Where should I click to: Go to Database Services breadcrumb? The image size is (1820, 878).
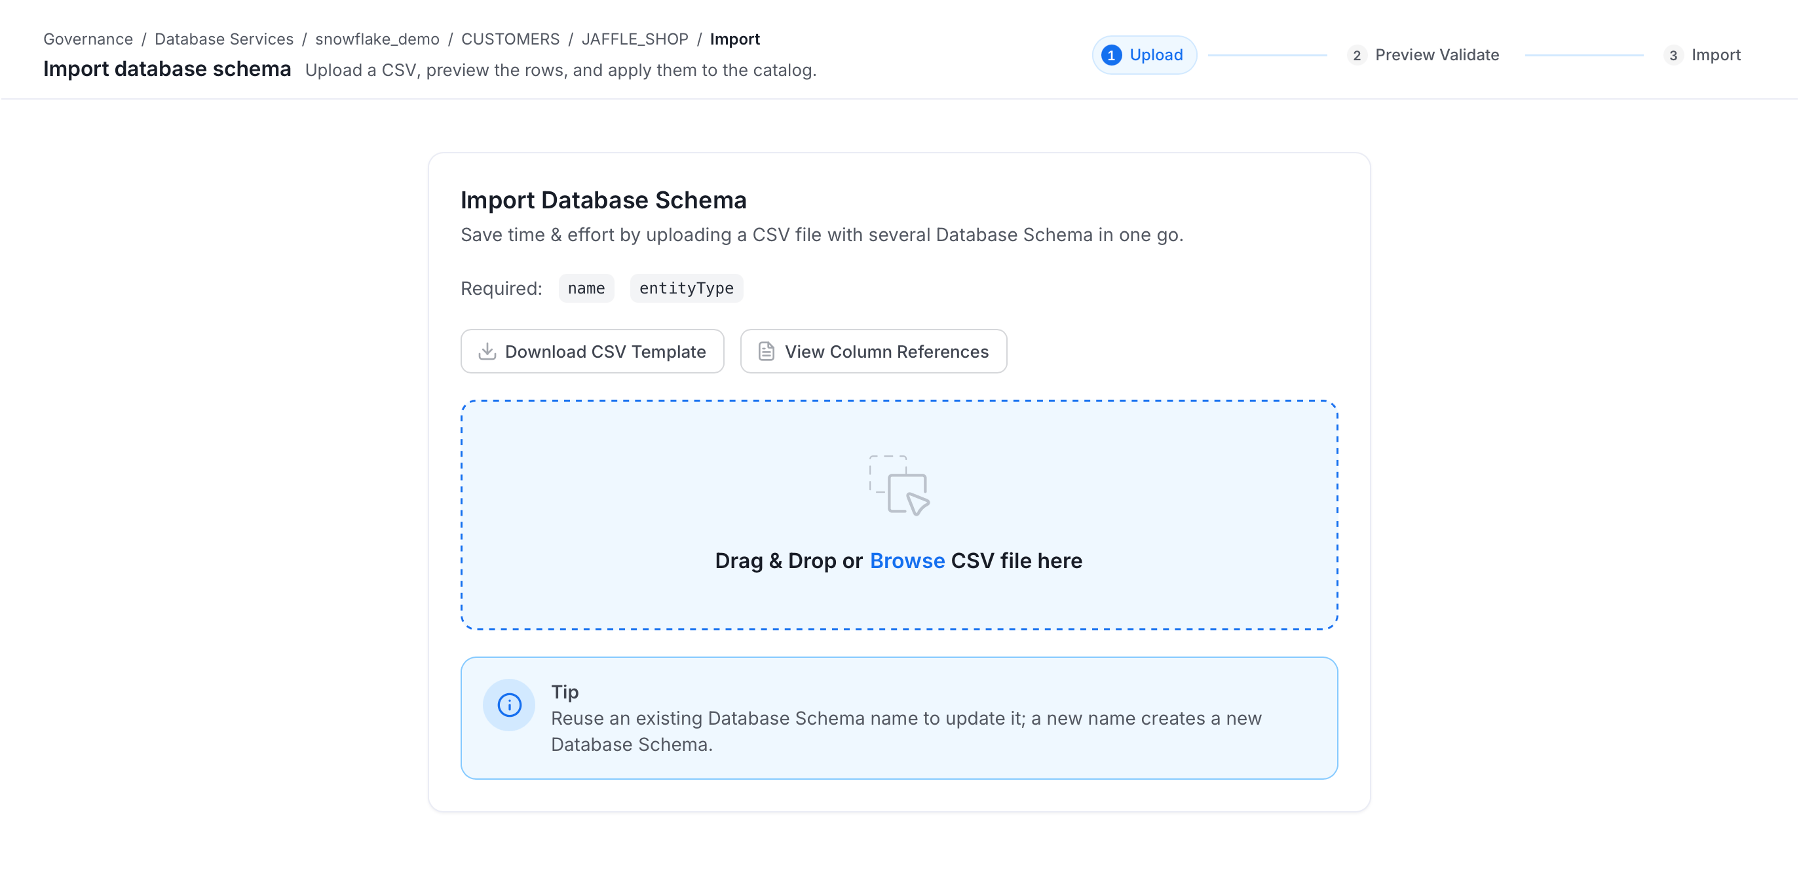pos(224,39)
